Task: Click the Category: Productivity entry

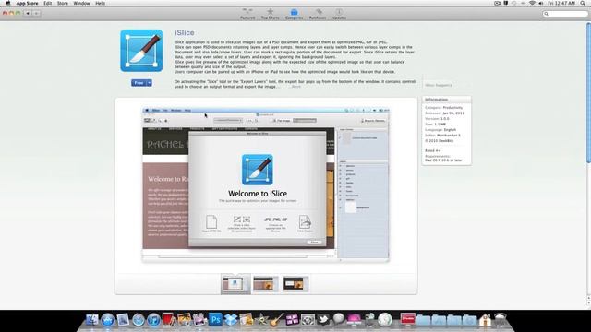Action: coord(443,108)
